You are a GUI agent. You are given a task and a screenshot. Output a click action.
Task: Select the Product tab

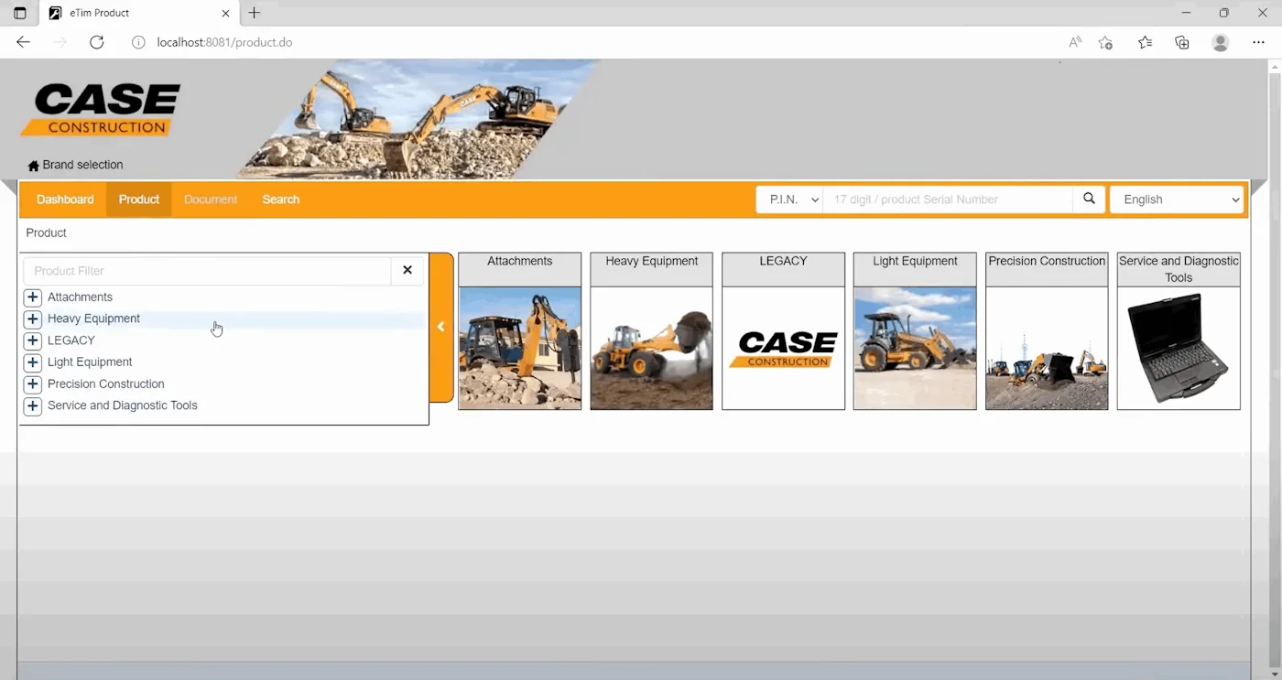pos(139,200)
